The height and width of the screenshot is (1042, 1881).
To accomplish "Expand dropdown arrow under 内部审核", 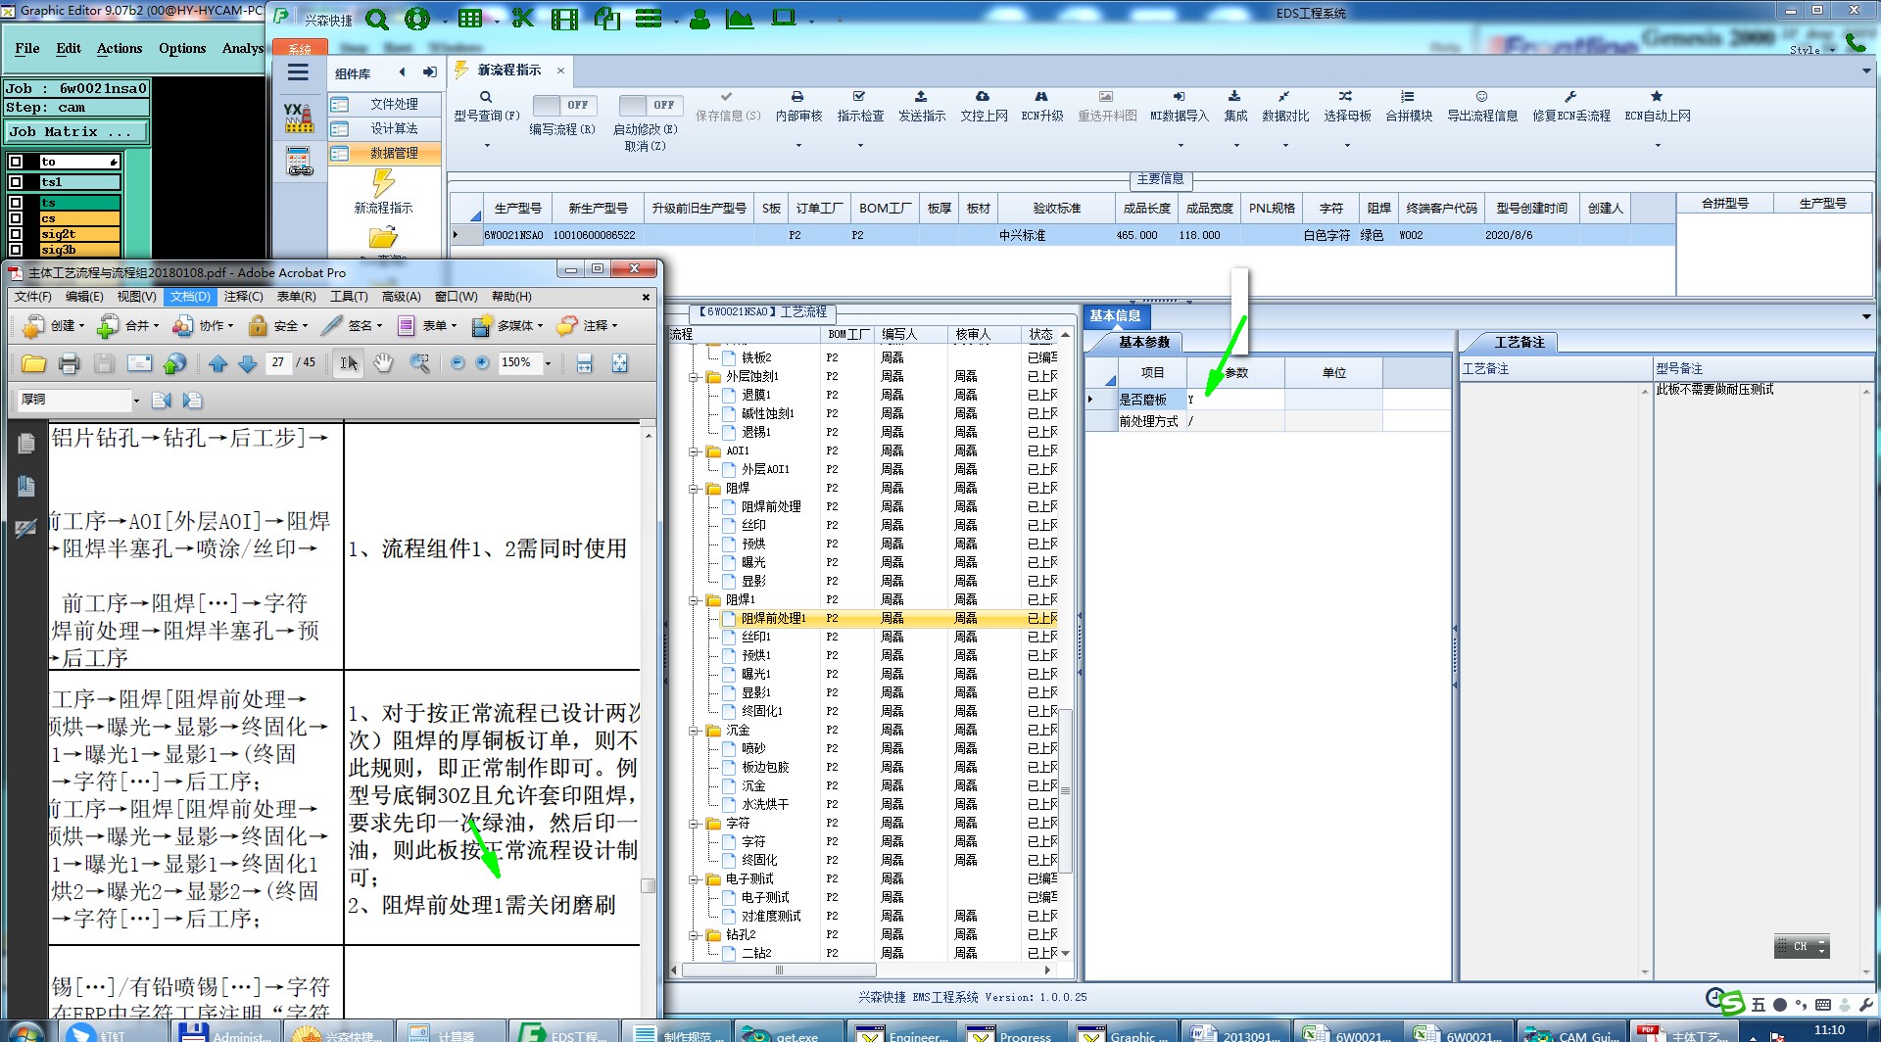I will 798,146.
